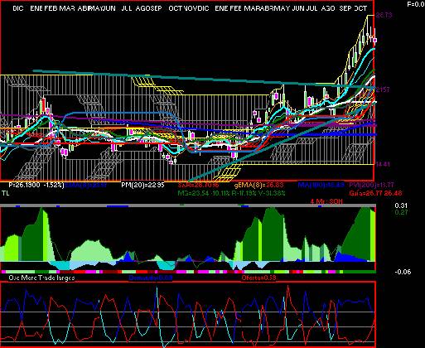425x348 pixels.
Task: Click the 0.27 green oscillator value
Action: (x=401, y=212)
